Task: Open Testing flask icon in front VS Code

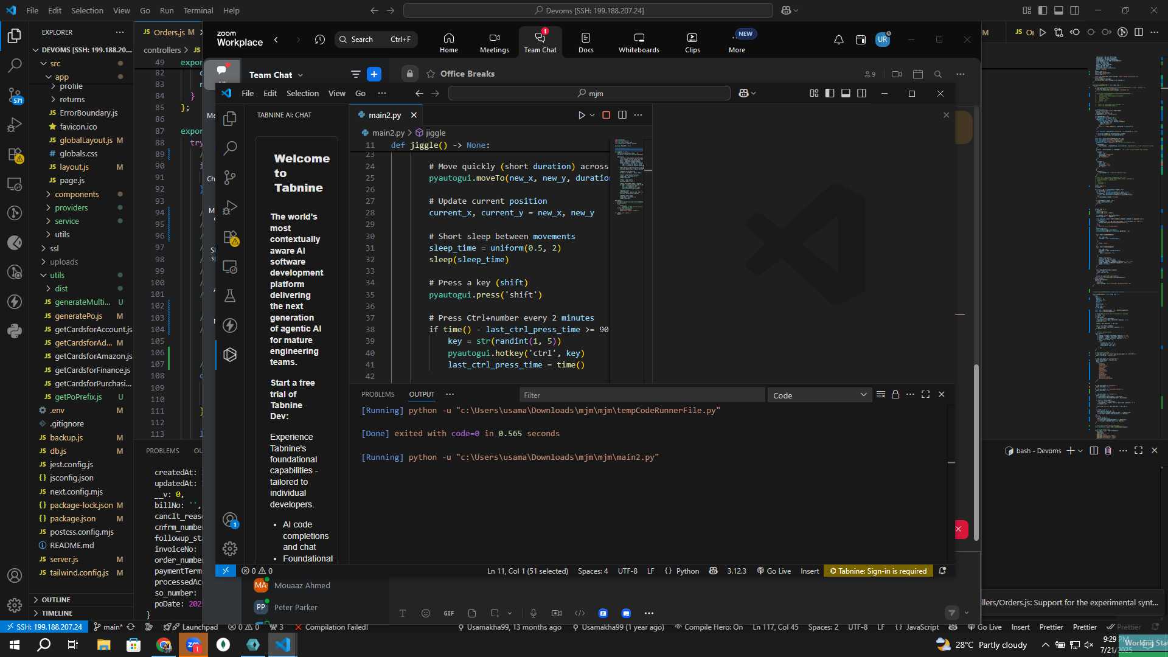Action: (230, 296)
